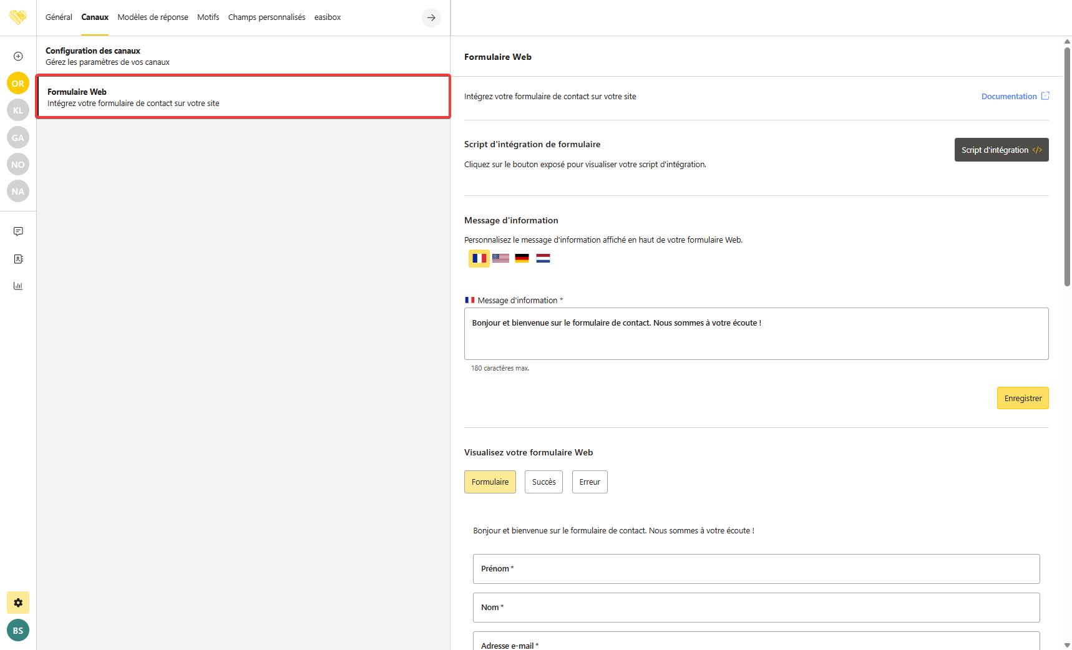Viewport: 1072px width, 650px height.
Task: Click the plus icon in sidebar
Action: click(x=18, y=56)
